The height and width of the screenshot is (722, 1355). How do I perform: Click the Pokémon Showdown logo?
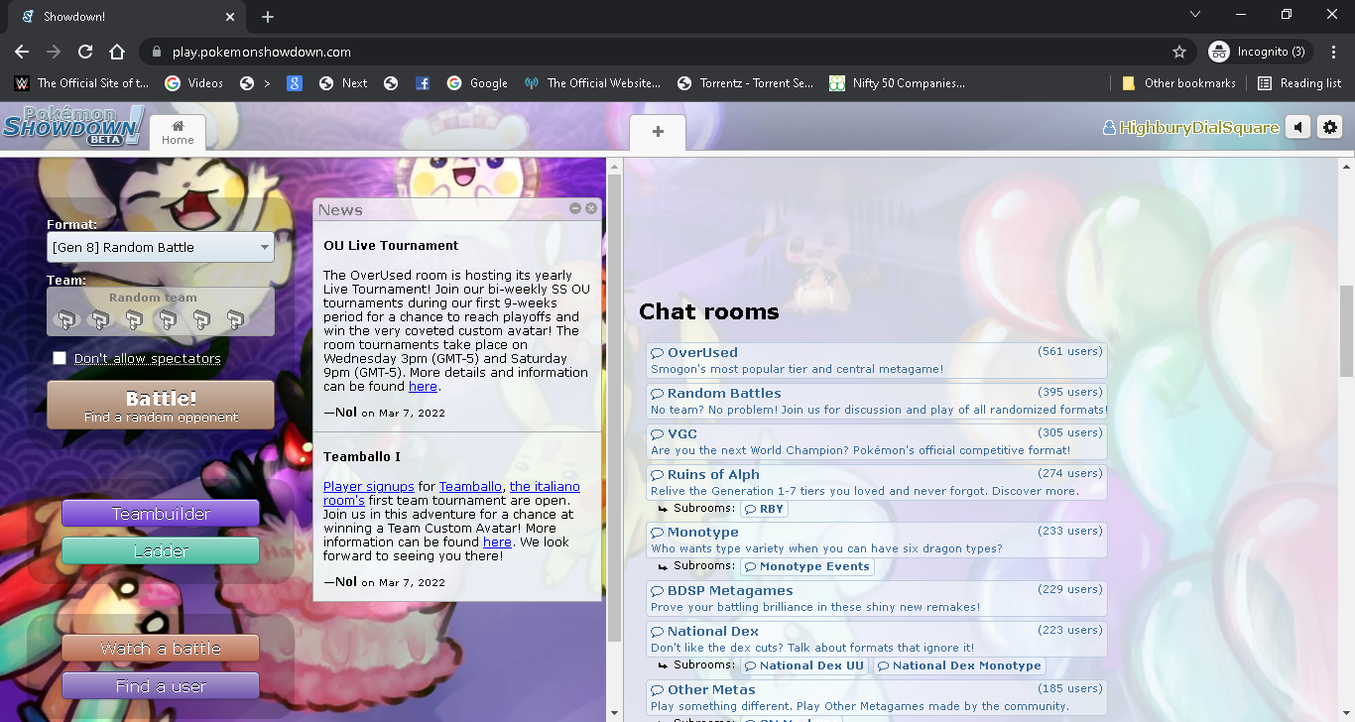click(x=73, y=126)
